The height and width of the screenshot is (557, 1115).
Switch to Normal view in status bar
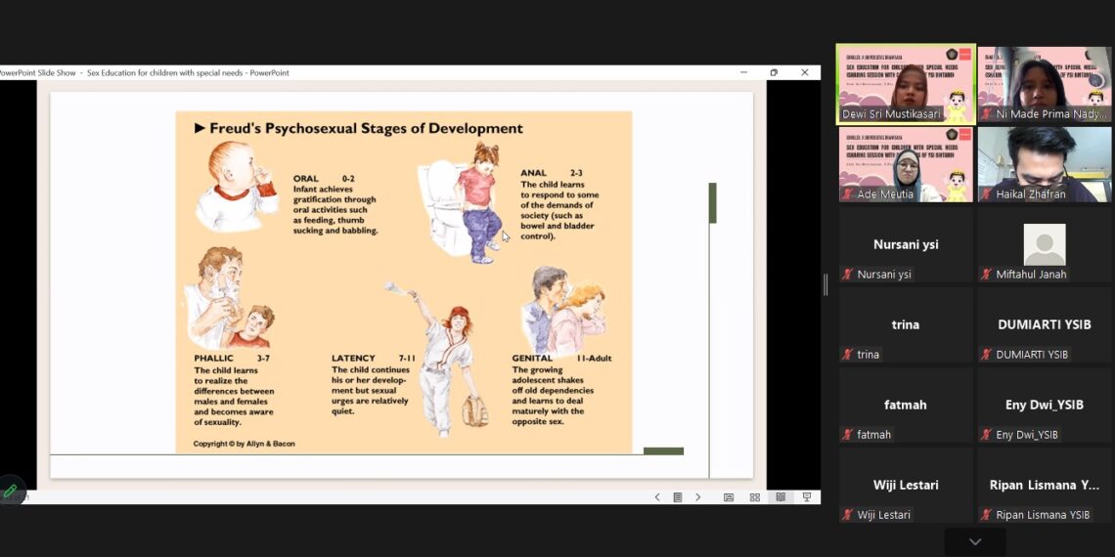click(729, 497)
